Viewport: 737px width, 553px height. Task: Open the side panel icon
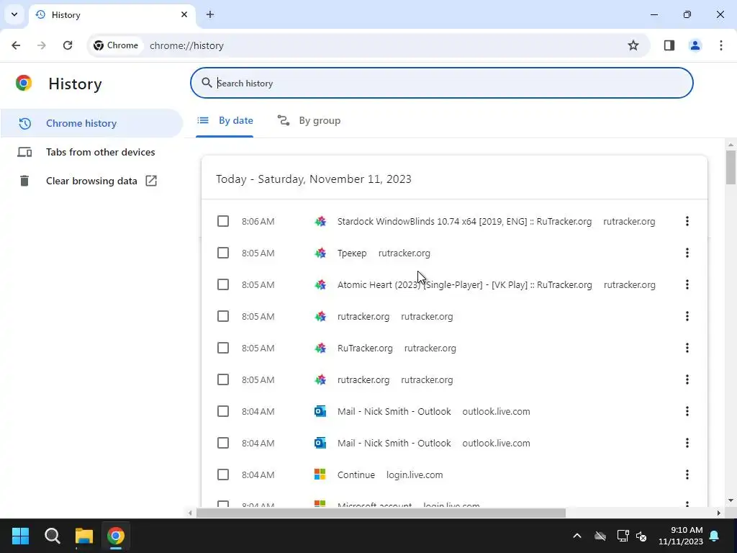(669, 45)
